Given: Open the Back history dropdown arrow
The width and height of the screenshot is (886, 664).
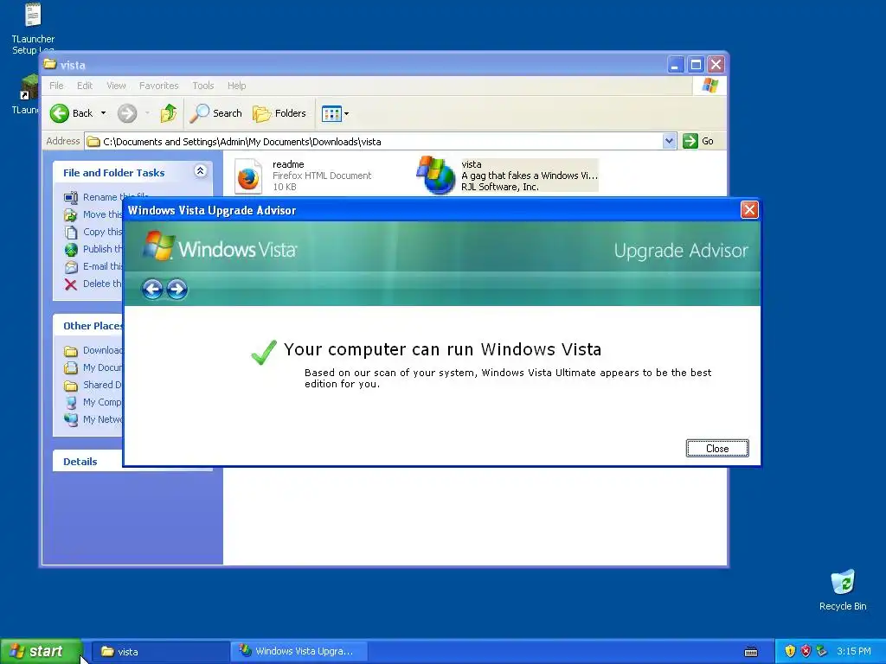Looking at the screenshot, I should (x=104, y=113).
